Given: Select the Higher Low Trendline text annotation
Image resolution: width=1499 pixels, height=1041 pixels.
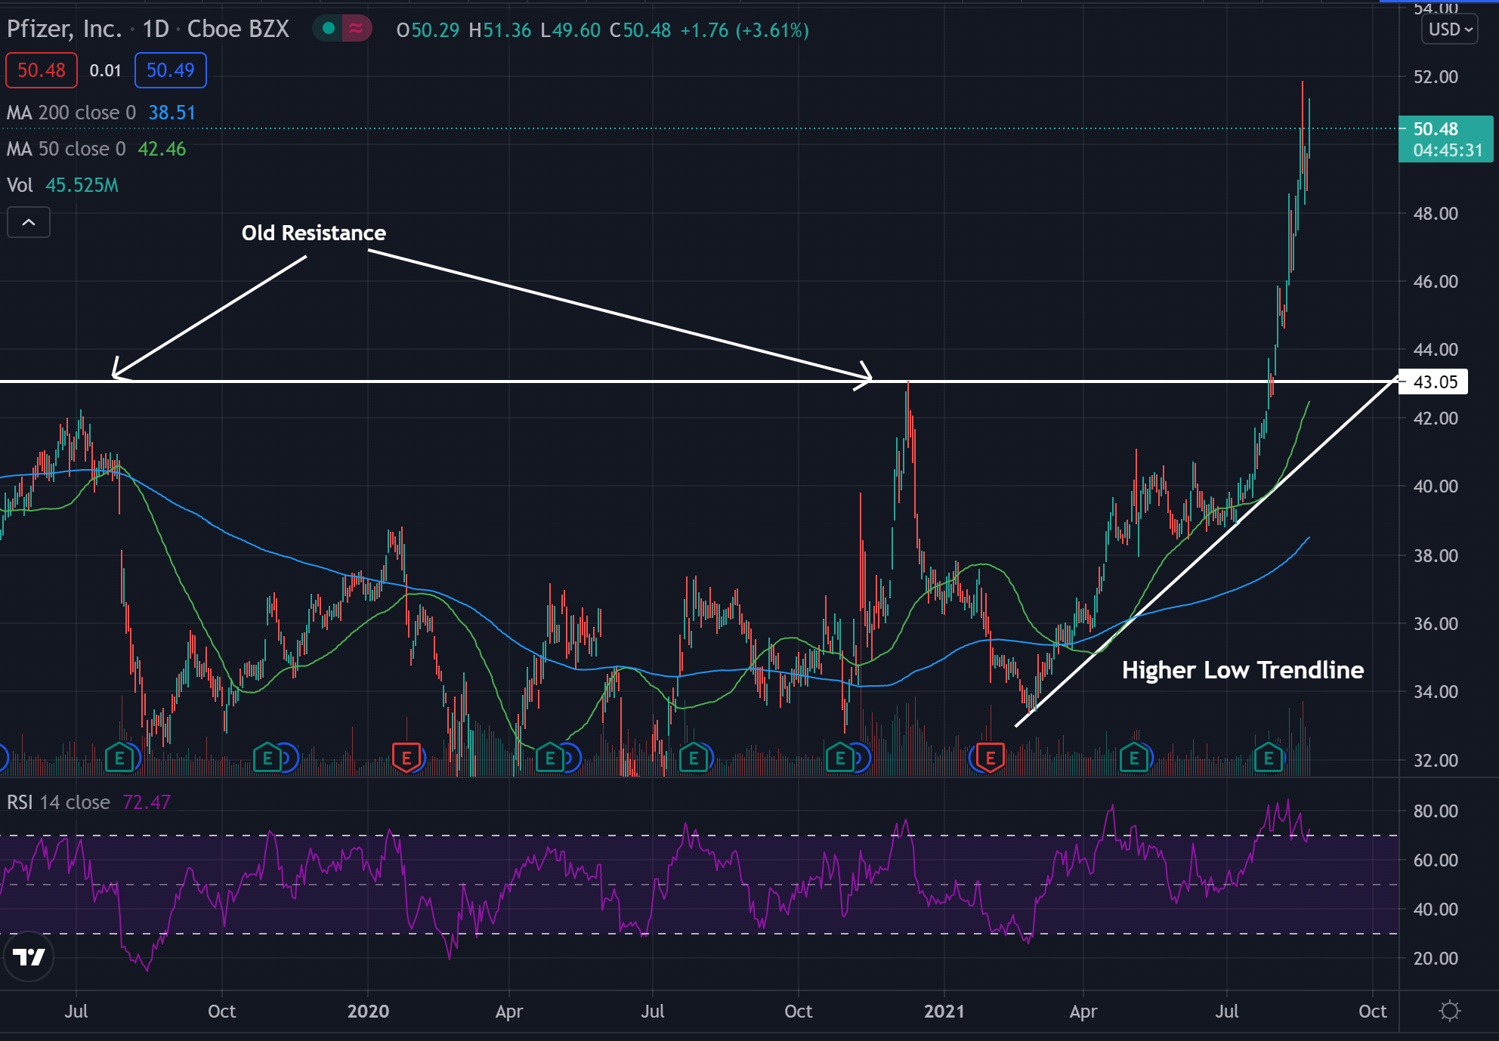Looking at the screenshot, I should click(x=1242, y=670).
